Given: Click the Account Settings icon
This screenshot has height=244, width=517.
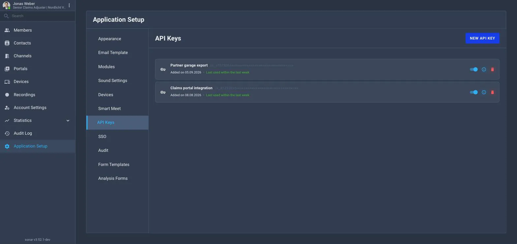Looking at the screenshot, I should pyautogui.click(x=7, y=108).
